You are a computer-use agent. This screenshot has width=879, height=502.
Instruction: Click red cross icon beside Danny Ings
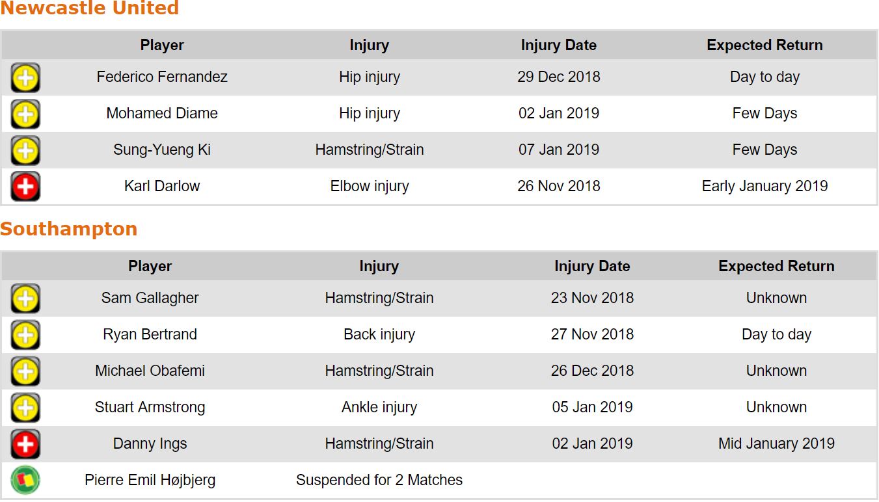pyautogui.click(x=25, y=445)
